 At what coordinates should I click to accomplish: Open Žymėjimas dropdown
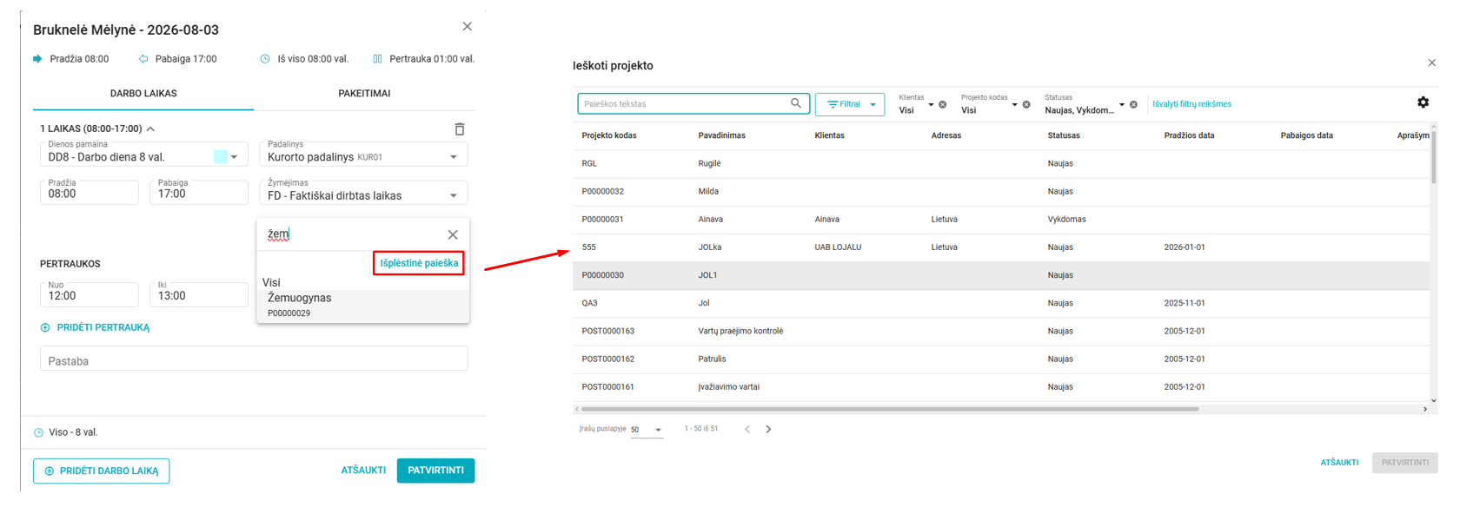[x=453, y=195]
